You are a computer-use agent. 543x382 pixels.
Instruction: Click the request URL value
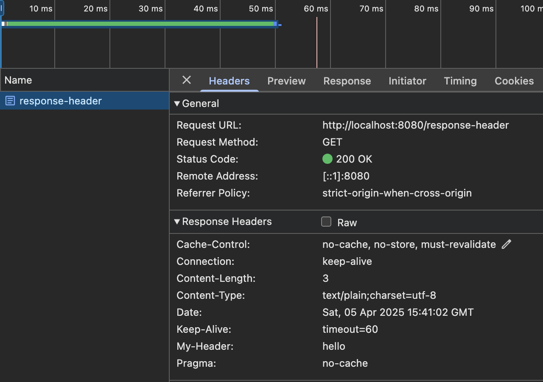(415, 126)
